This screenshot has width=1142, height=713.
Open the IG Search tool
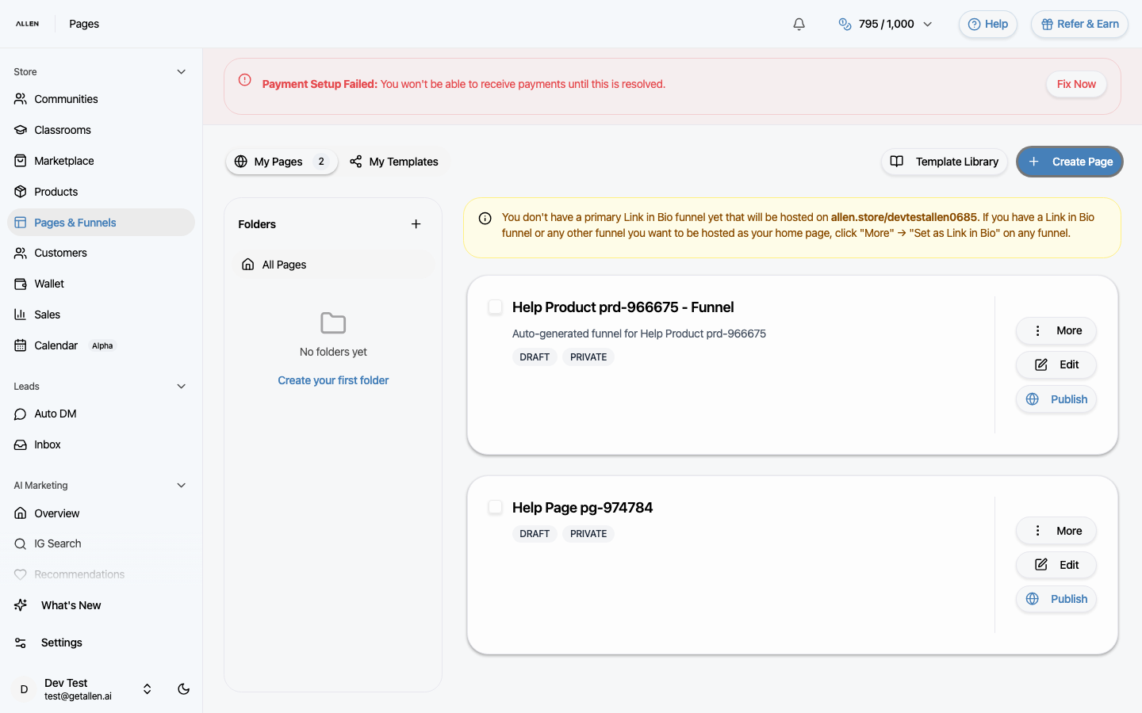tap(58, 543)
